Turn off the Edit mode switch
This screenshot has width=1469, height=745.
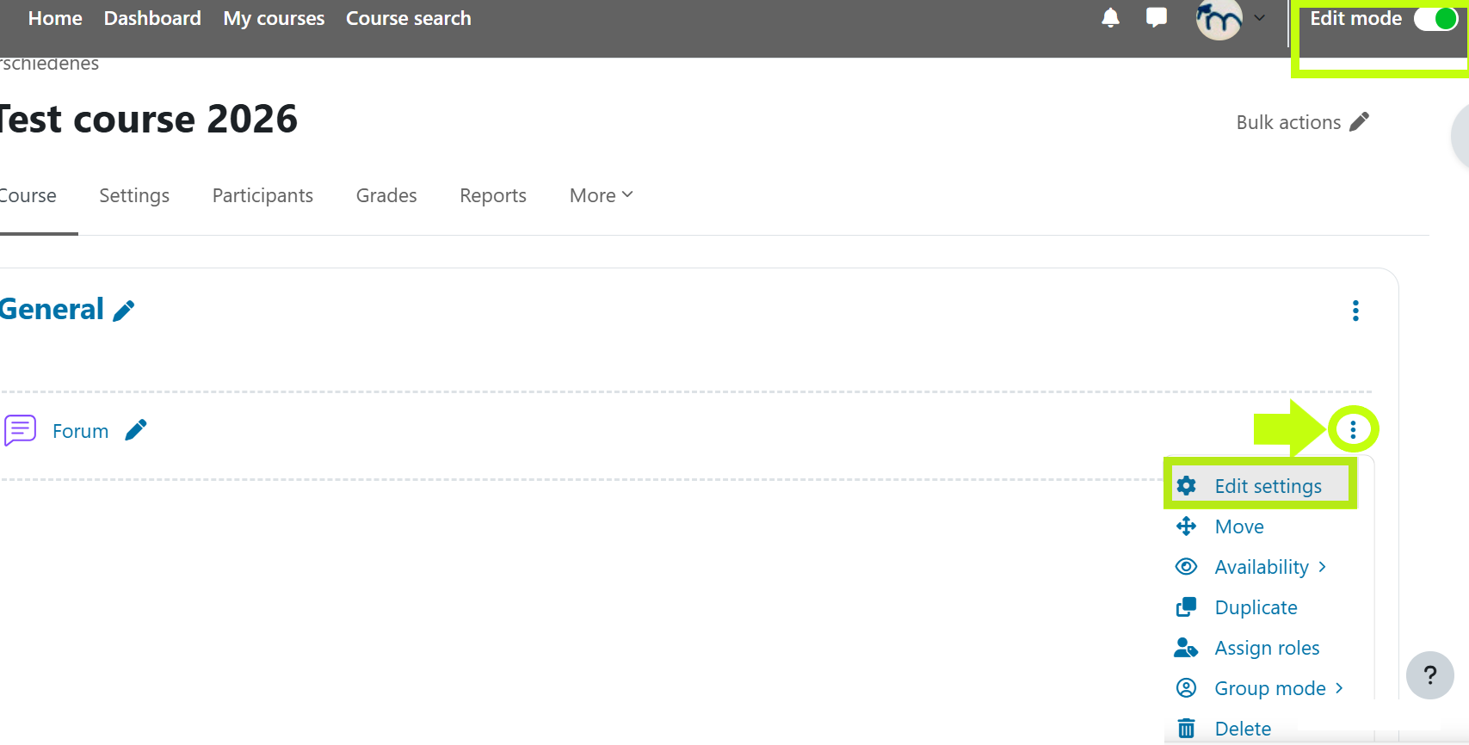click(1435, 19)
